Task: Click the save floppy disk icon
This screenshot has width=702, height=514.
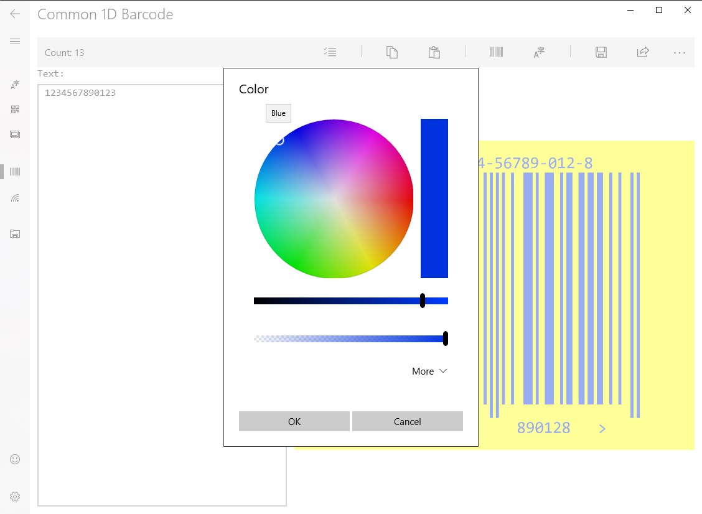Action: tap(601, 52)
